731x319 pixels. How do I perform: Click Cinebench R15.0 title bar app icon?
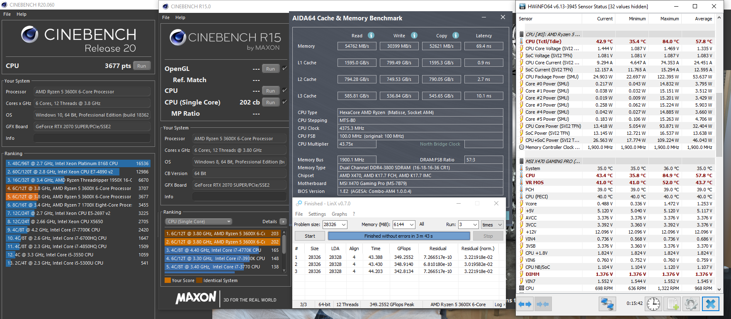click(x=165, y=6)
